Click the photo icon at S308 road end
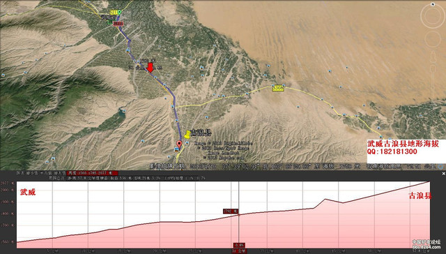446x254 pixels. coord(381,137)
